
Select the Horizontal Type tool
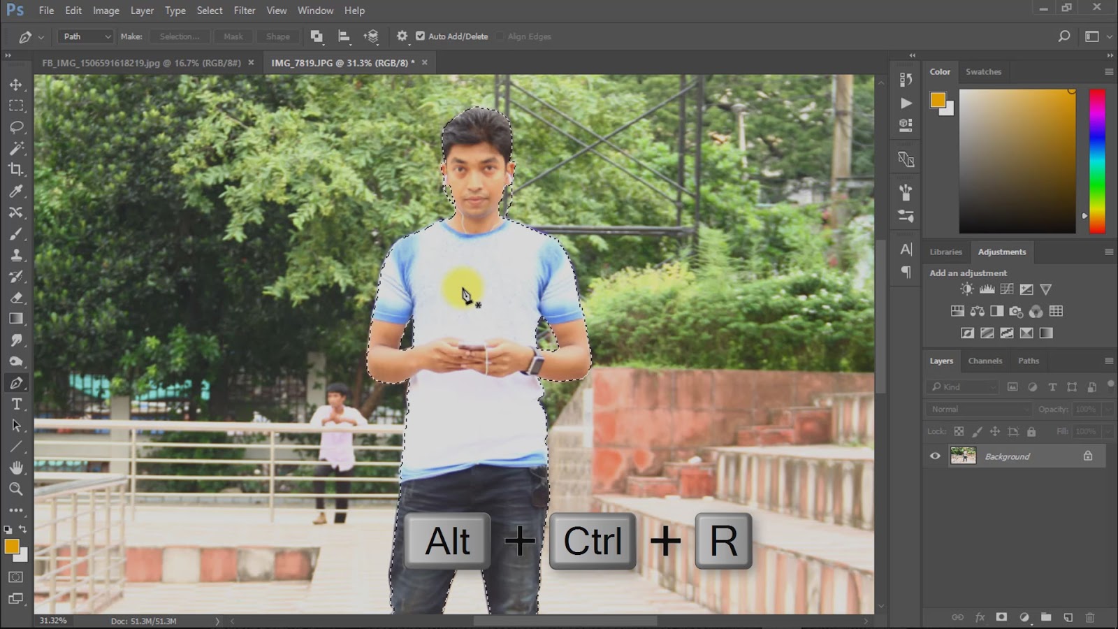17,403
